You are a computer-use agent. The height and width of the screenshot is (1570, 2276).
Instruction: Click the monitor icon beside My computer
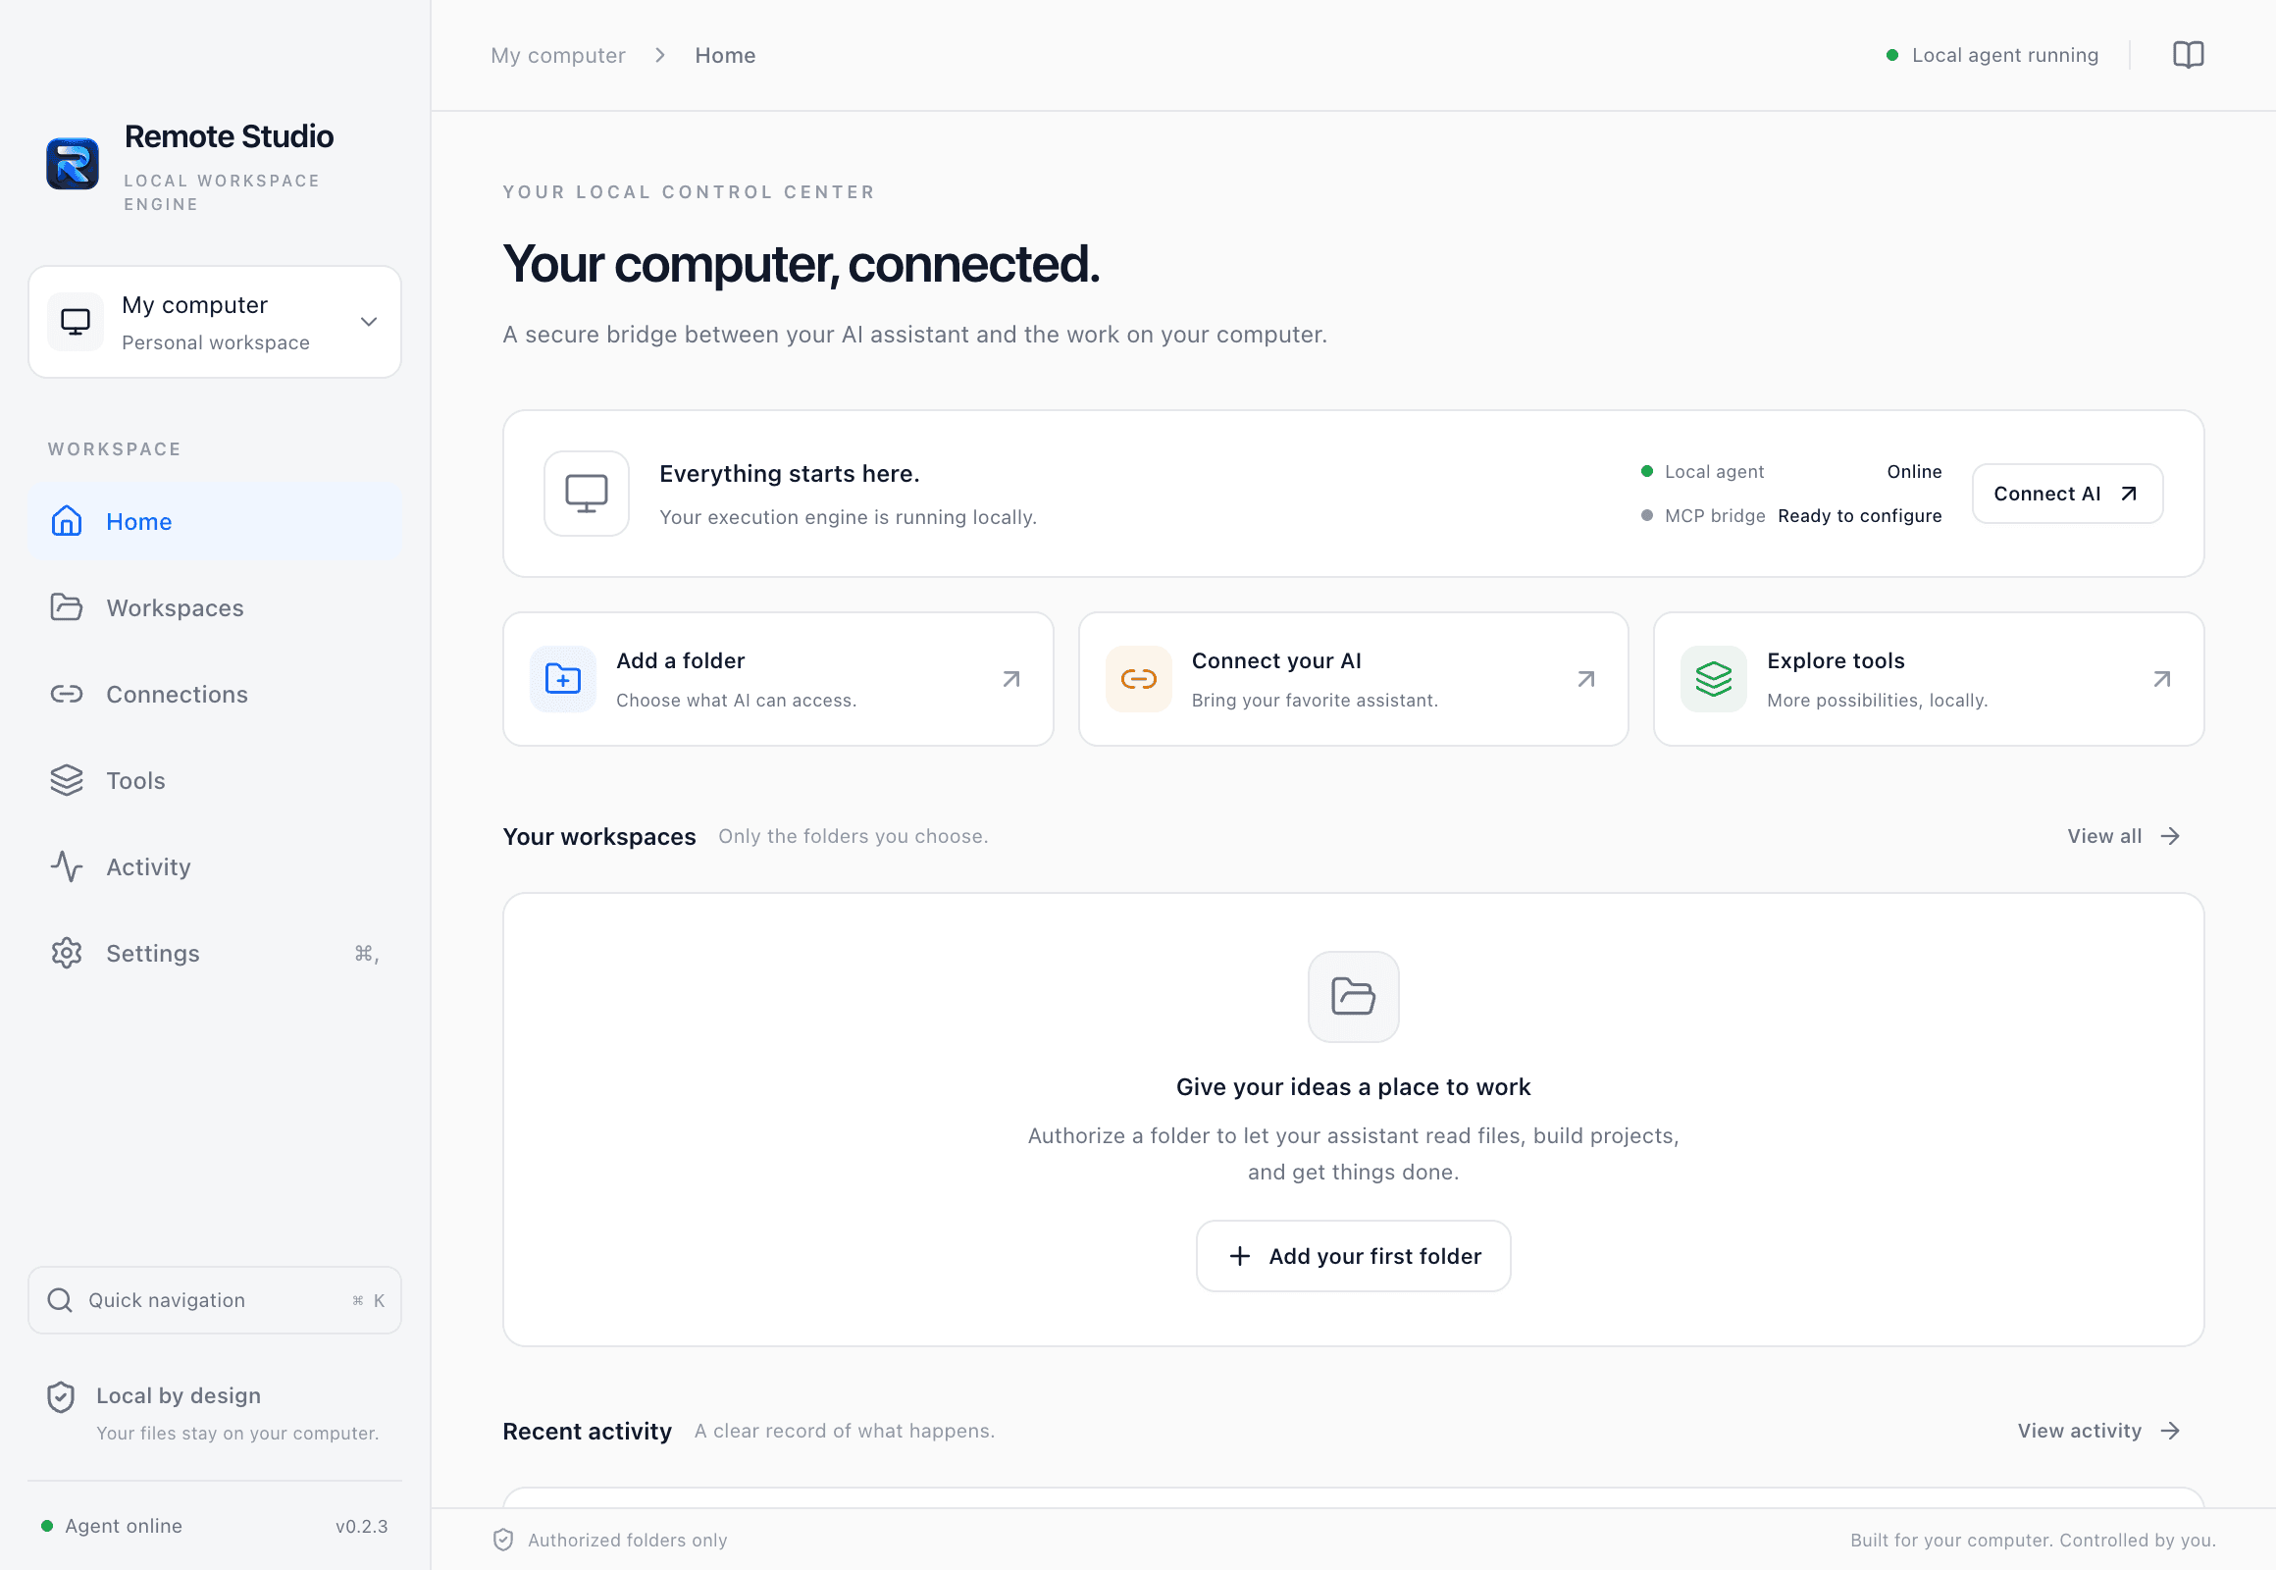[x=76, y=322]
